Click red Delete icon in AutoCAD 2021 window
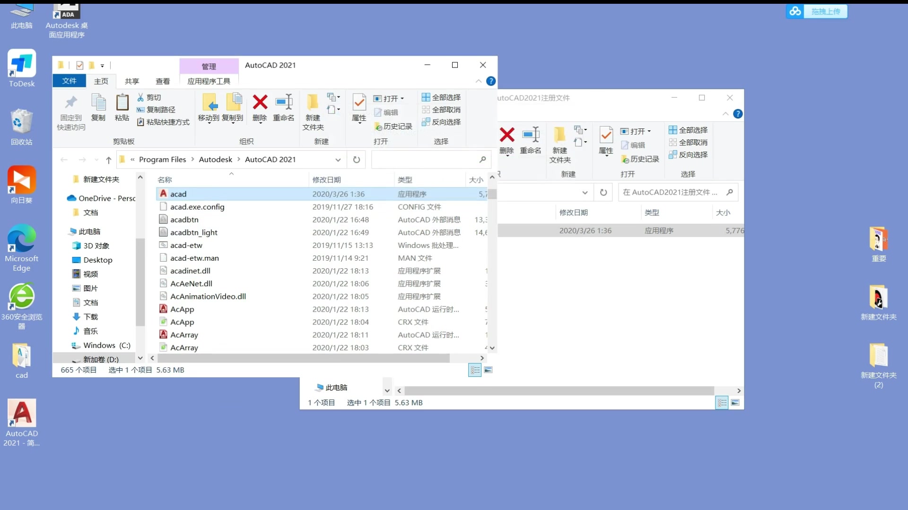Screen dimensions: 908x510 coord(260,102)
